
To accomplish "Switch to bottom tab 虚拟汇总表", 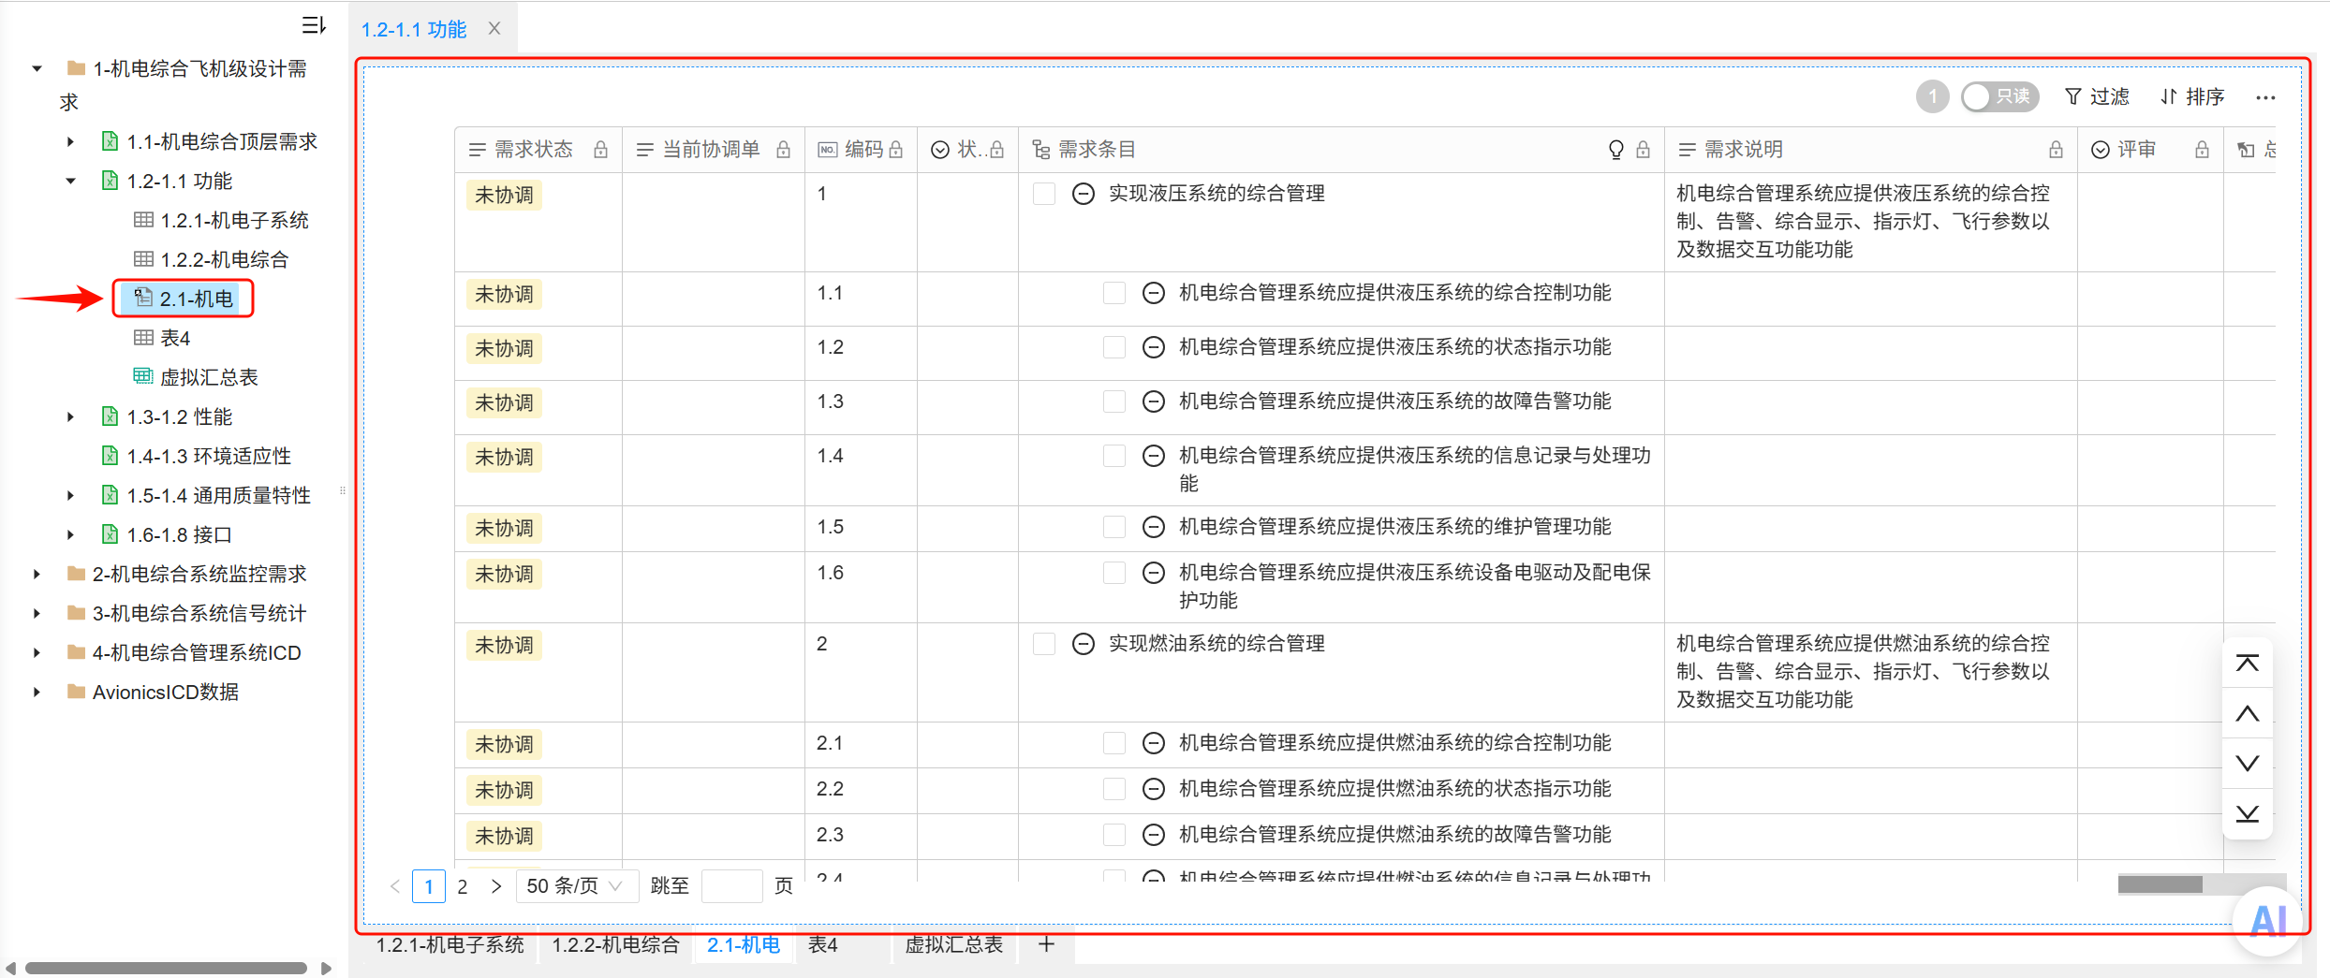I will [954, 944].
